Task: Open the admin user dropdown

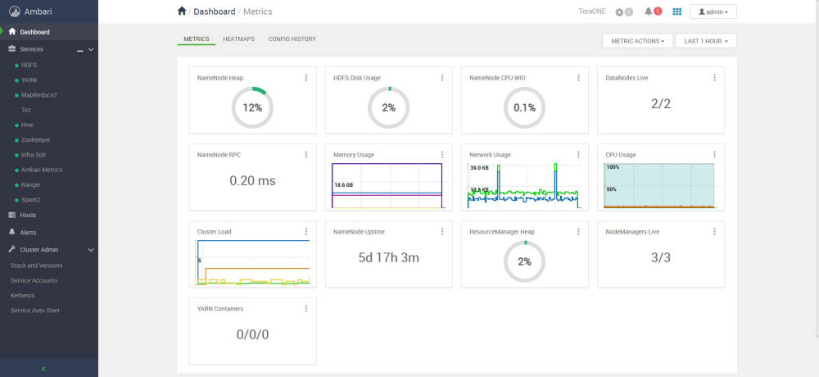Action: tap(713, 12)
